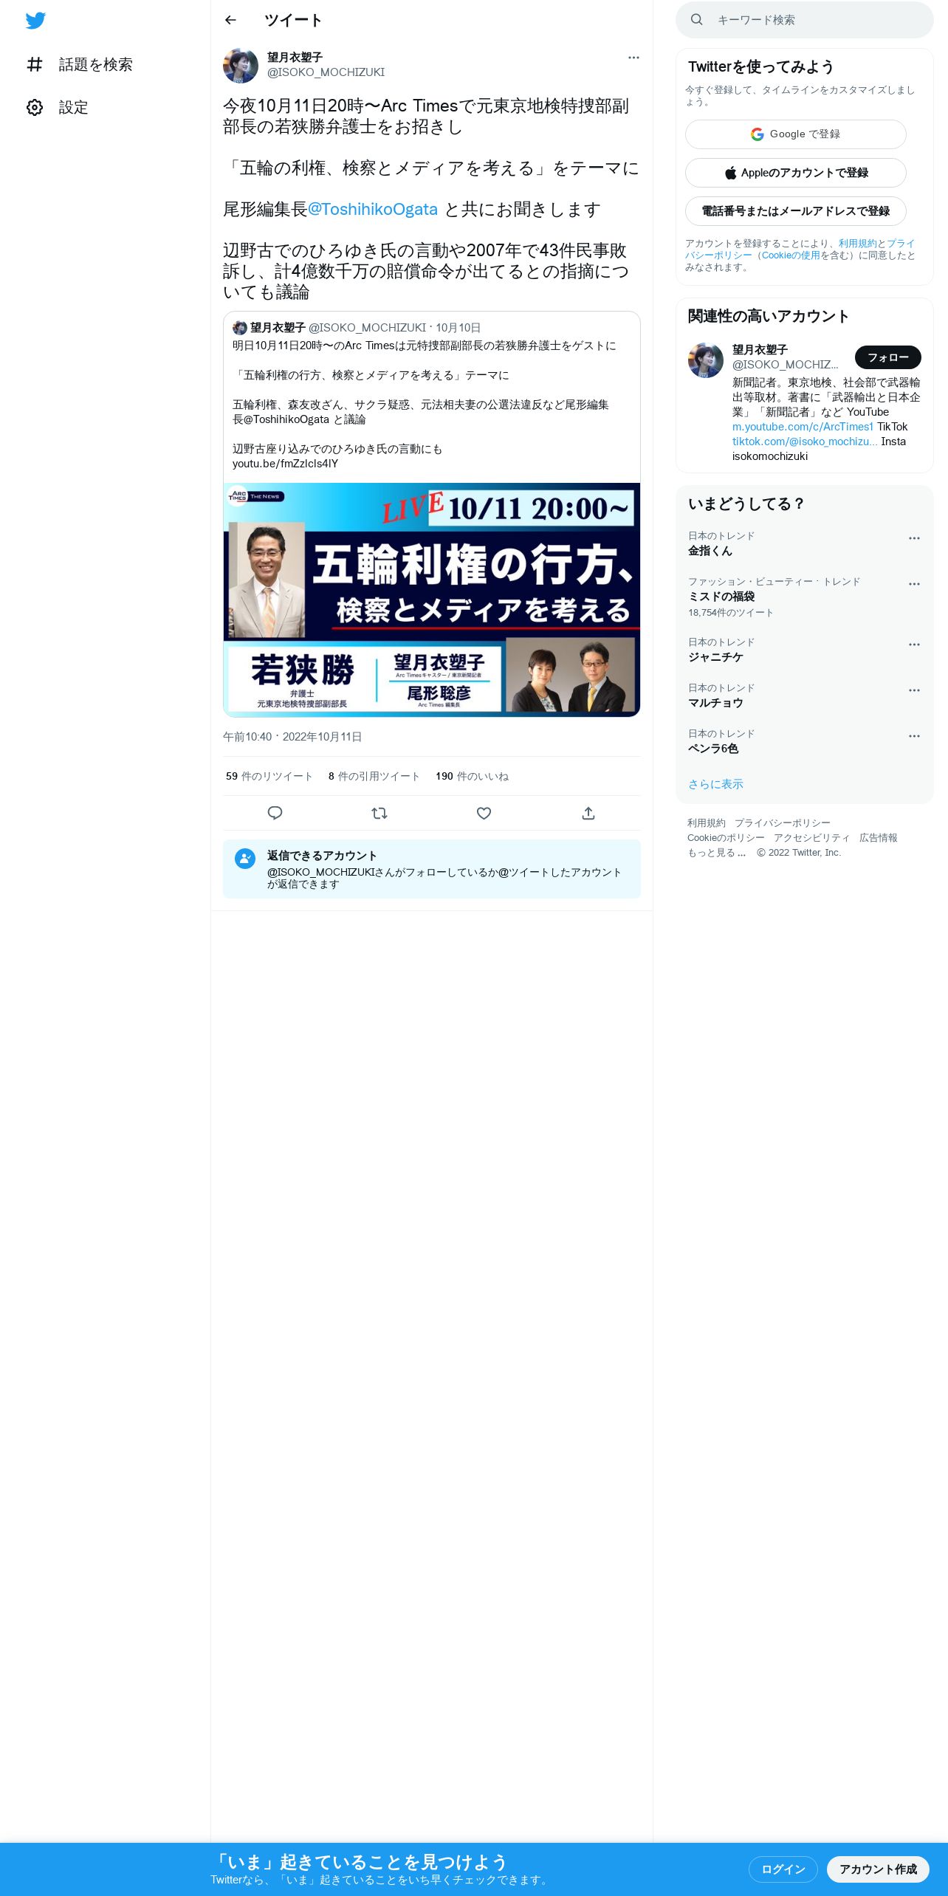The width and height of the screenshot is (948, 1896).
Task: View 190 件のいいね list
Action: coord(472,777)
